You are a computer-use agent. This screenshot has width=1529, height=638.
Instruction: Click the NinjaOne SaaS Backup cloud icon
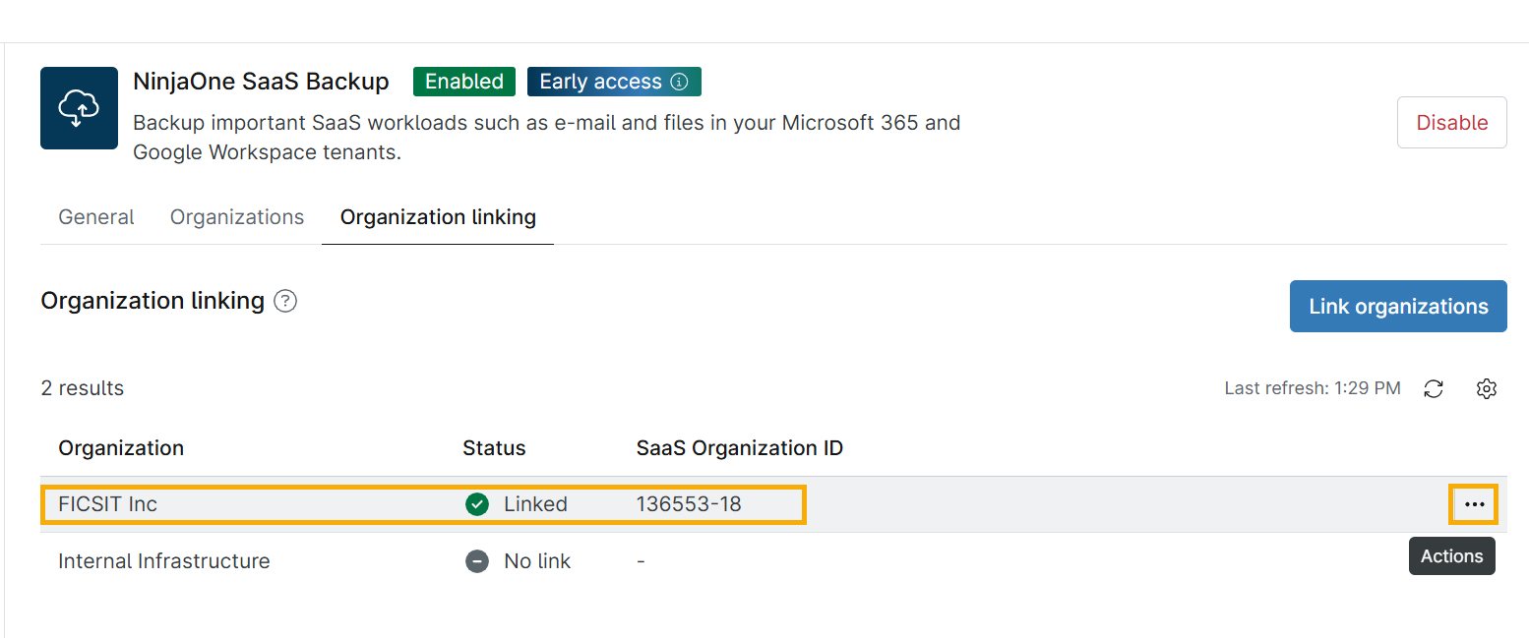(x=78, y=108)
